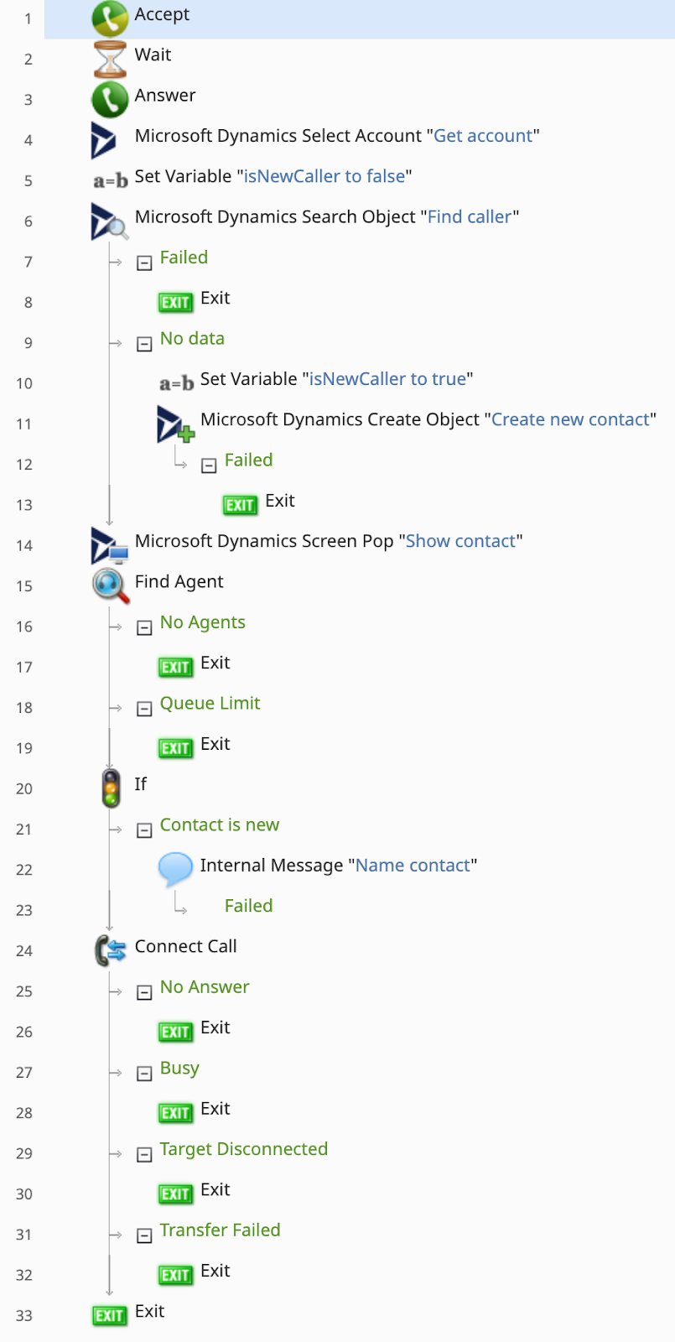Open the Get account link
Viewport: 675px width, 1342px height.
(484, 135)
